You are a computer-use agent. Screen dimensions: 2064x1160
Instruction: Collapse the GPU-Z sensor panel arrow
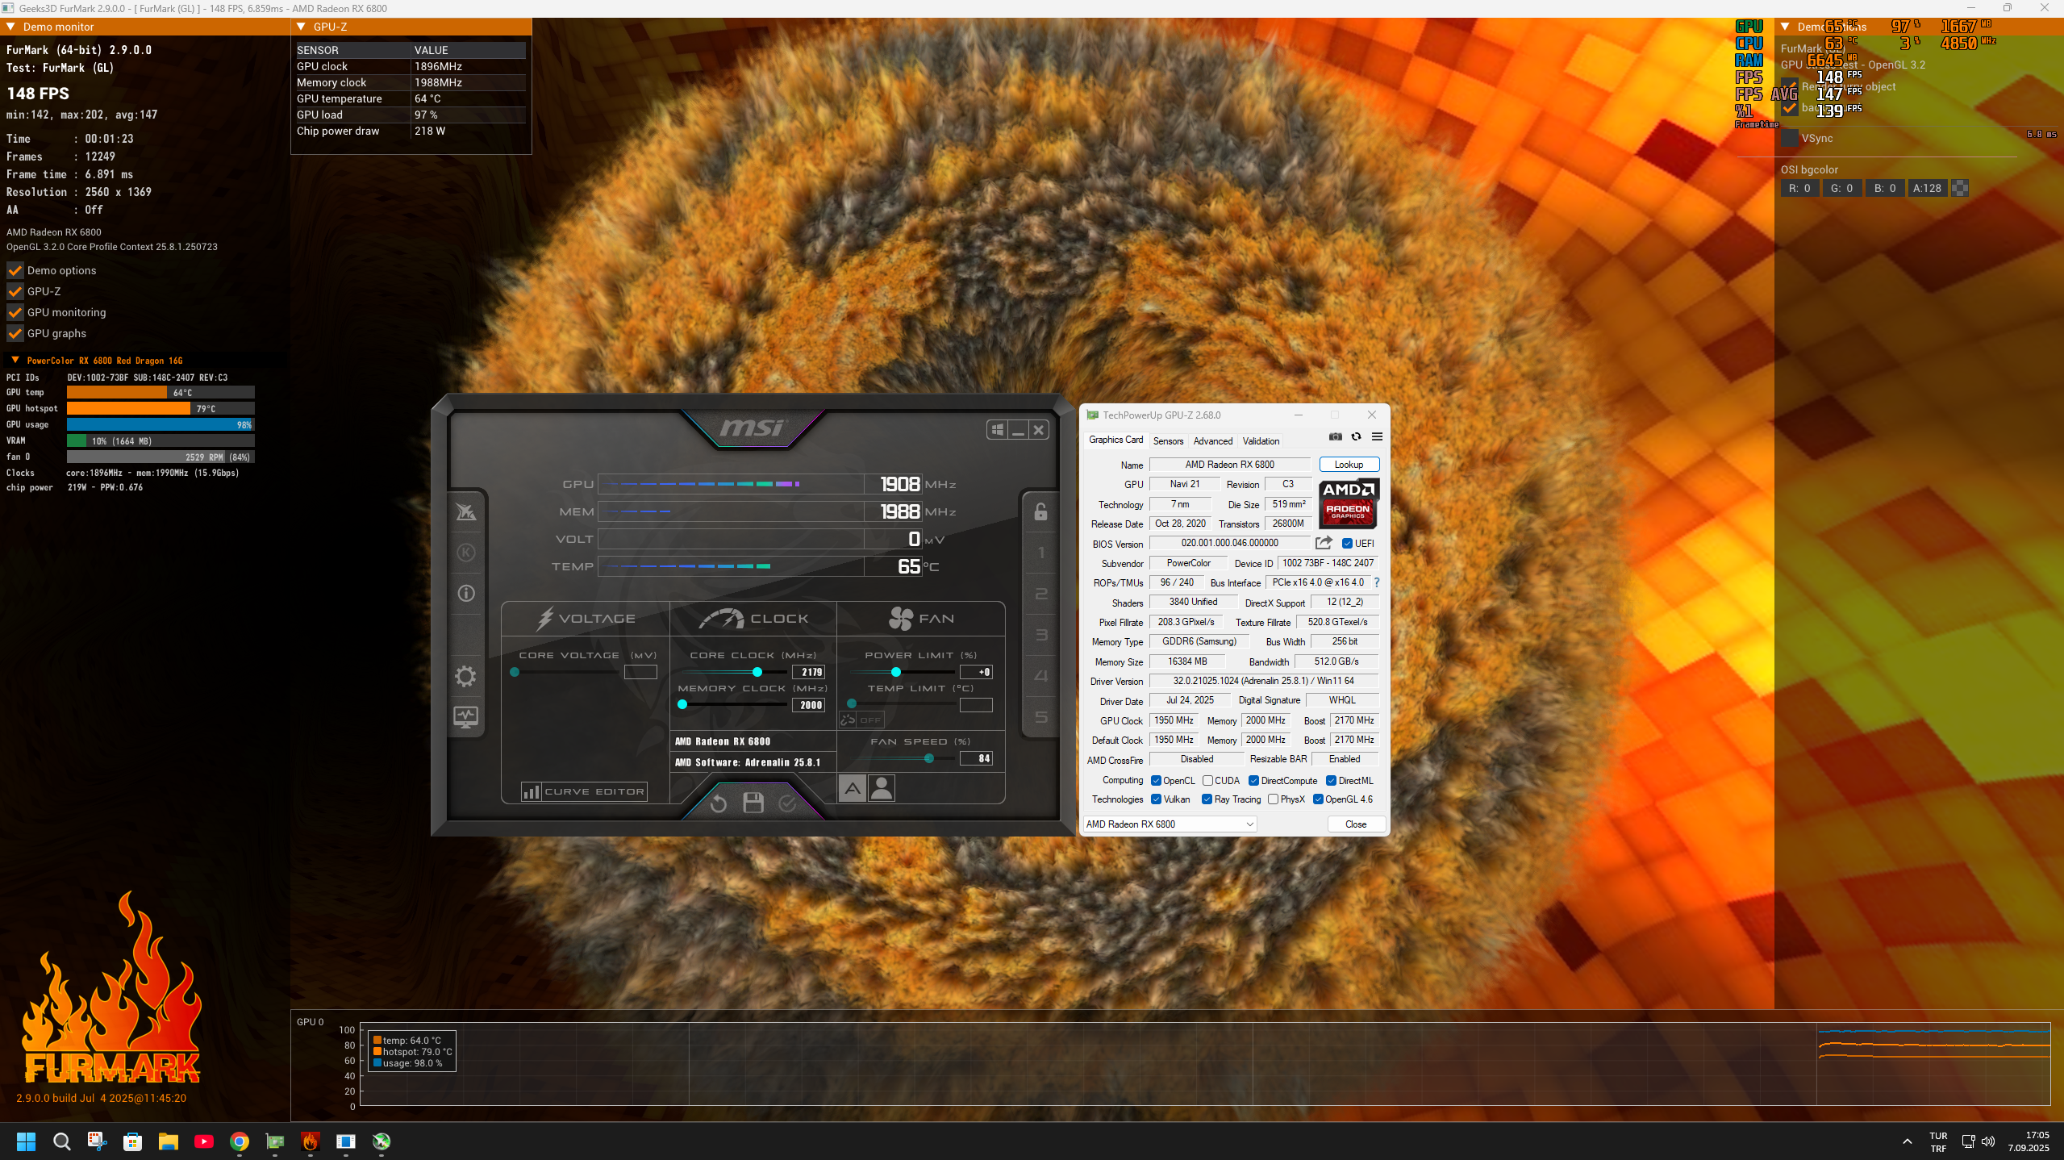301,27
